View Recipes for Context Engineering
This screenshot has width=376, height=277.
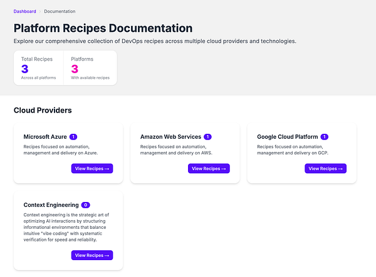pyautogui.click(x=92, y=255)
